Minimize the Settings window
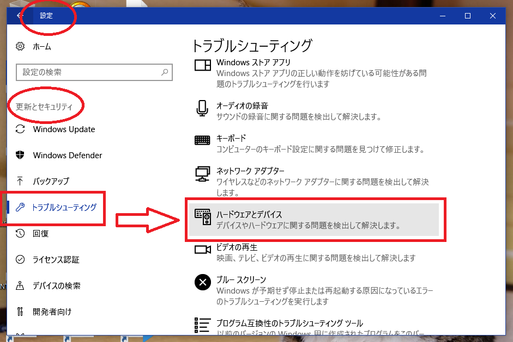 pyautogui.click(x=443, y=16)
